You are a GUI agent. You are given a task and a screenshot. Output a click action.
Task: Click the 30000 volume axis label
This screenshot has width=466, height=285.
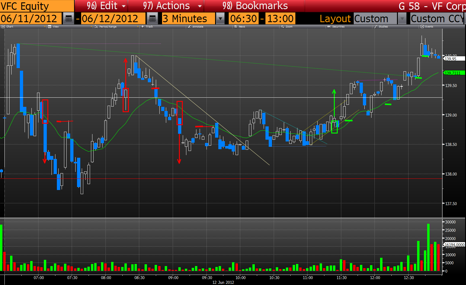(450, 222)
